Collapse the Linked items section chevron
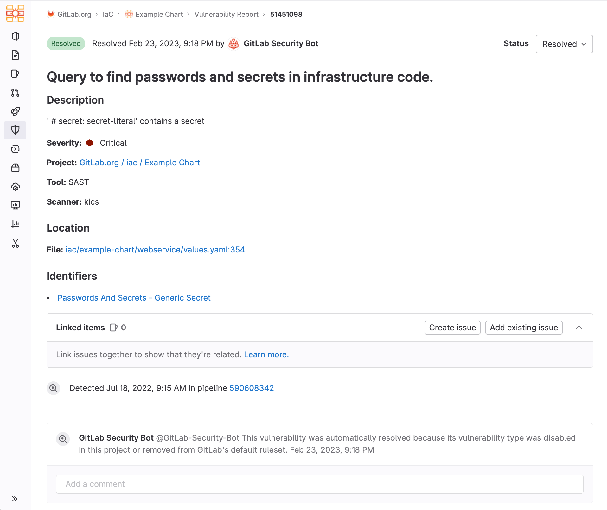 [x=579, y=328]
